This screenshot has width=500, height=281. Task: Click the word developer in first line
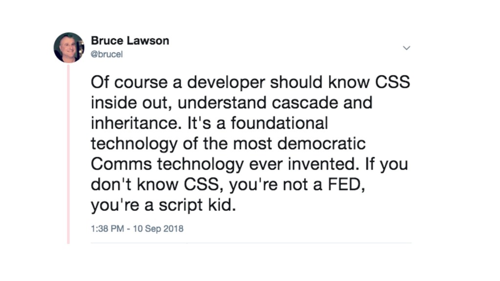coord(226,83)
